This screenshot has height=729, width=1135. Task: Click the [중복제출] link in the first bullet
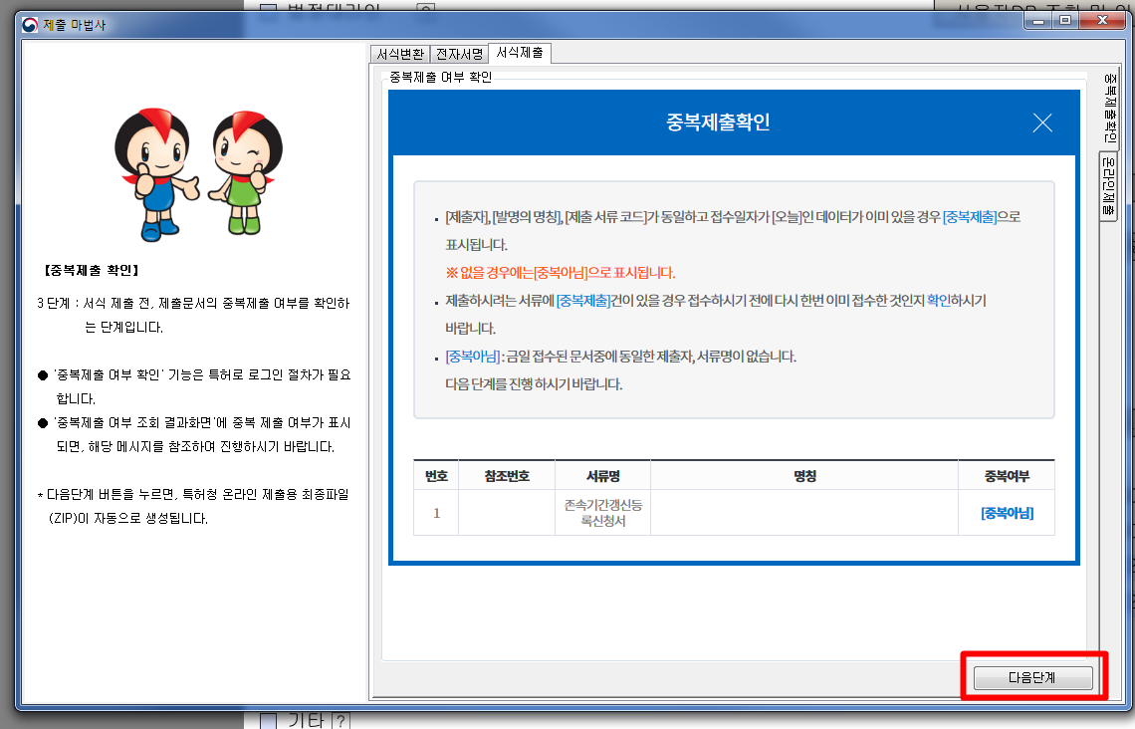click(x=970, y=216)
